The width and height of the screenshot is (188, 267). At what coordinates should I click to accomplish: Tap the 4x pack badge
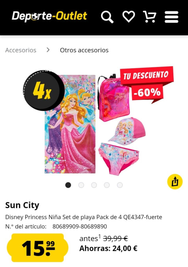point(44,90)
